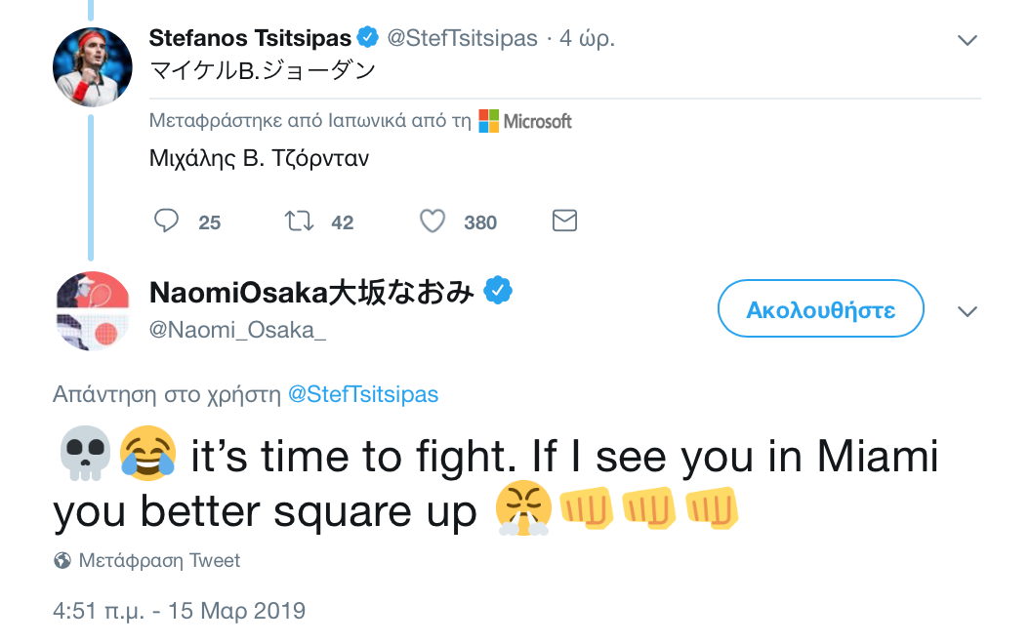Click Stefanos Tsitsipas verified badge
Viewport: 1031px width, 644px height.
point(368,38)
